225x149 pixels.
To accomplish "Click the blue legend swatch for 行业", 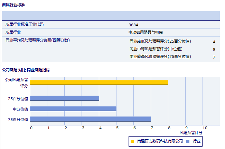I will pos(188,141).
